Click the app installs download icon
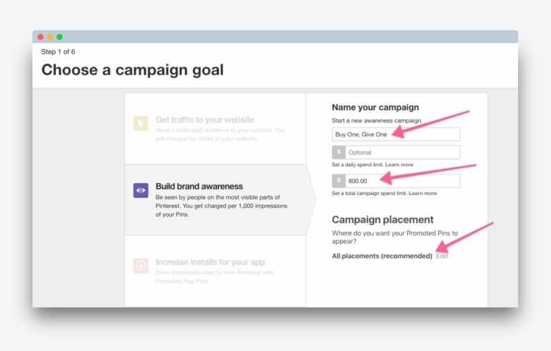Screen dimensions: 551x351 140,266
